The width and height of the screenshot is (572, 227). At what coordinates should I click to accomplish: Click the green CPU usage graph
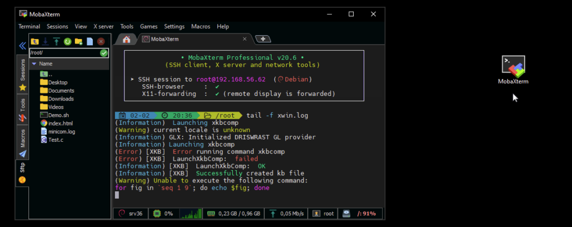pos(192,214)
